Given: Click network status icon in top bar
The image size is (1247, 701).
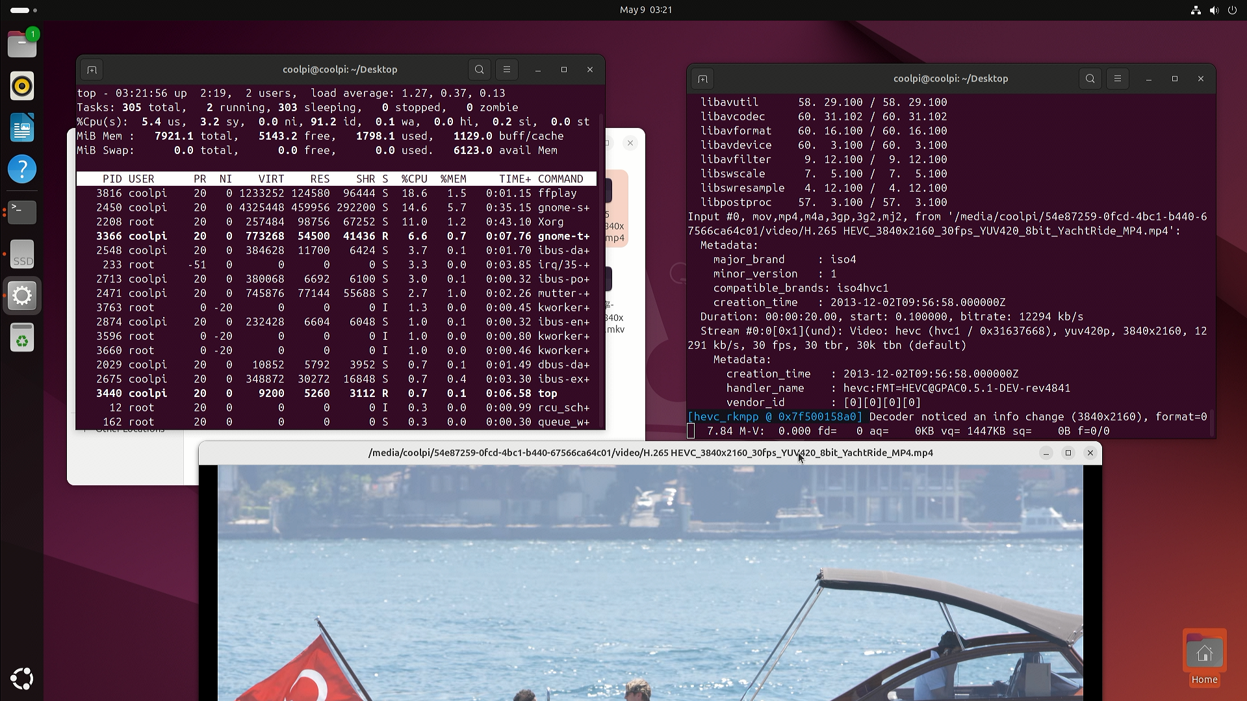Looking at the screenshot, I should click(x=1196, y=10).
